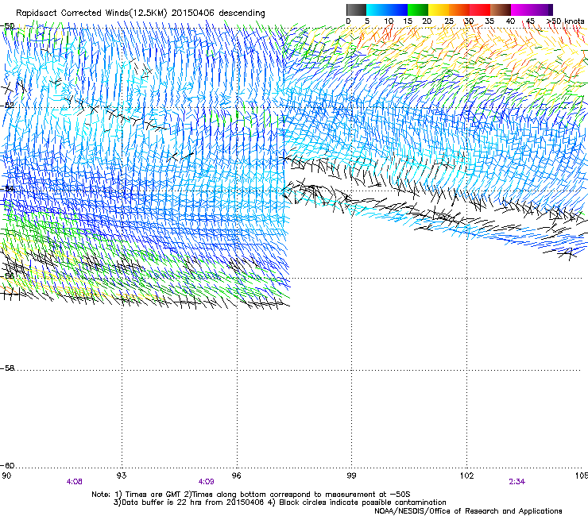Click the note line 'Times are GMT'

[153, 495]
